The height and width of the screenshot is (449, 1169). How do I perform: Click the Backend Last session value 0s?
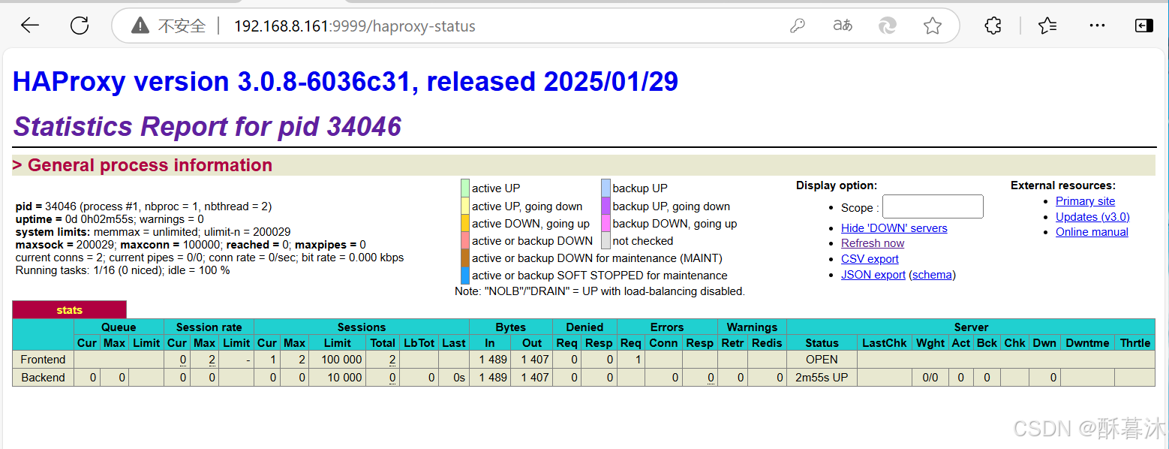click(x=454, y=378)
